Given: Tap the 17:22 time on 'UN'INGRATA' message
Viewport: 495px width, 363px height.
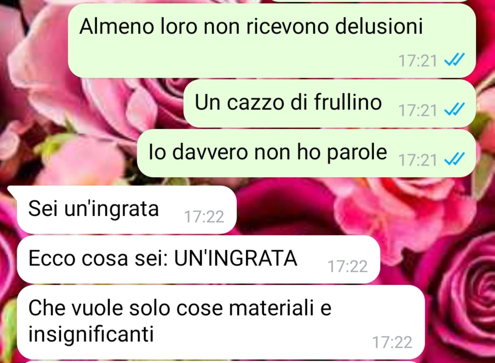Looking at the screenshot, I should (348, 266).
